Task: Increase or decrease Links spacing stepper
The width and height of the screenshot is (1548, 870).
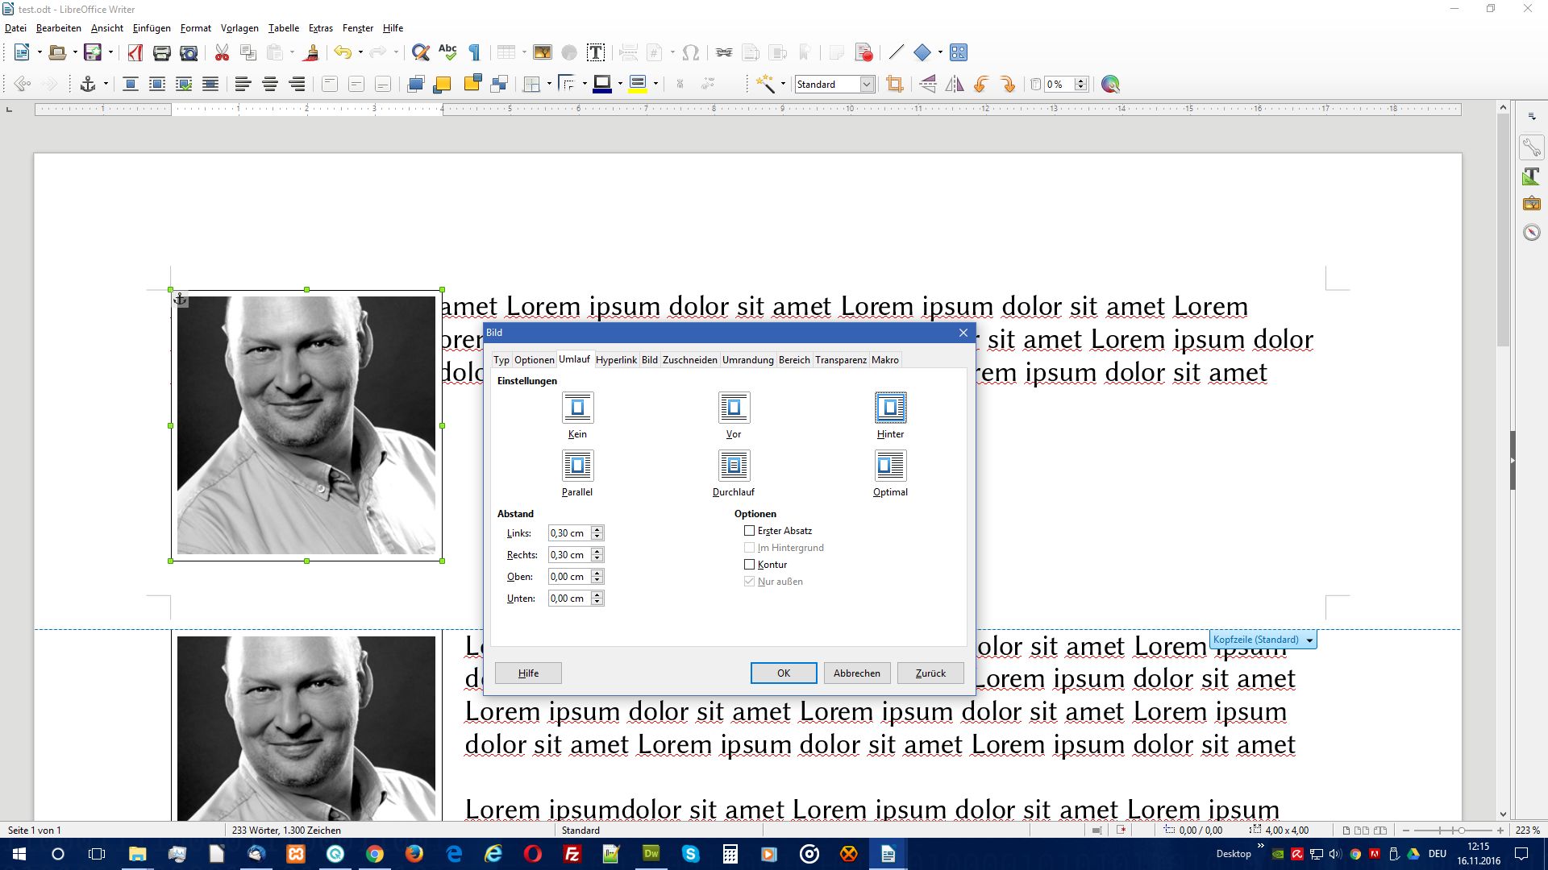Action: click(x=597, y=533)
